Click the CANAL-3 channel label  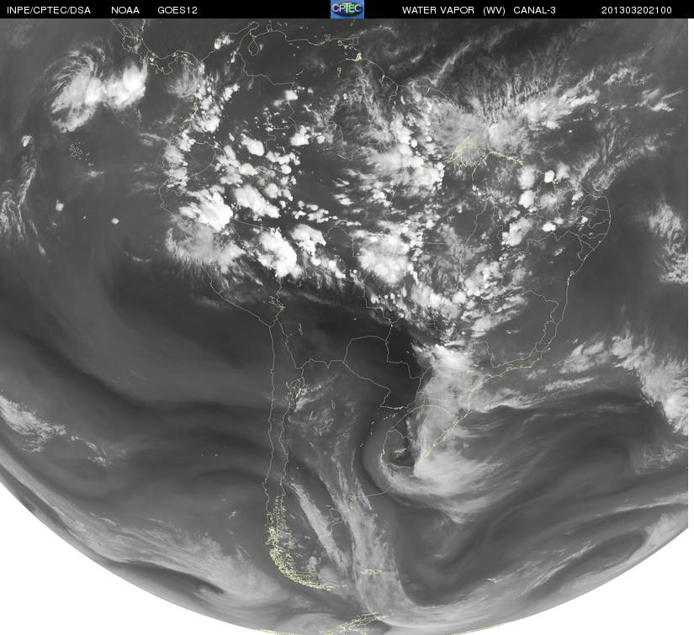(534, 10)
